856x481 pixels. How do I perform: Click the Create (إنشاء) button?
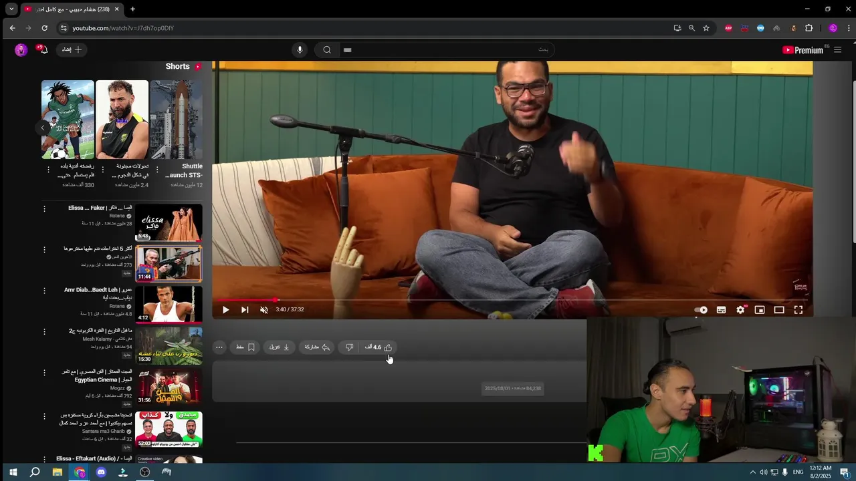tap(72, 49)
